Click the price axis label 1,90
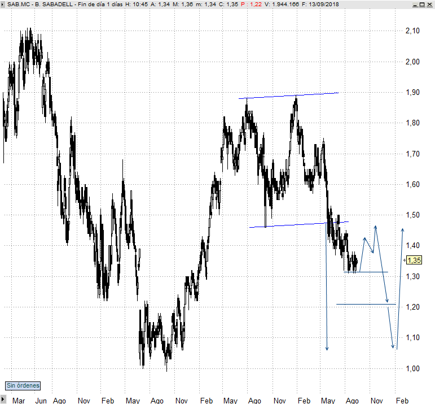This screenshot has width=435, height=404. coord(413,92)
